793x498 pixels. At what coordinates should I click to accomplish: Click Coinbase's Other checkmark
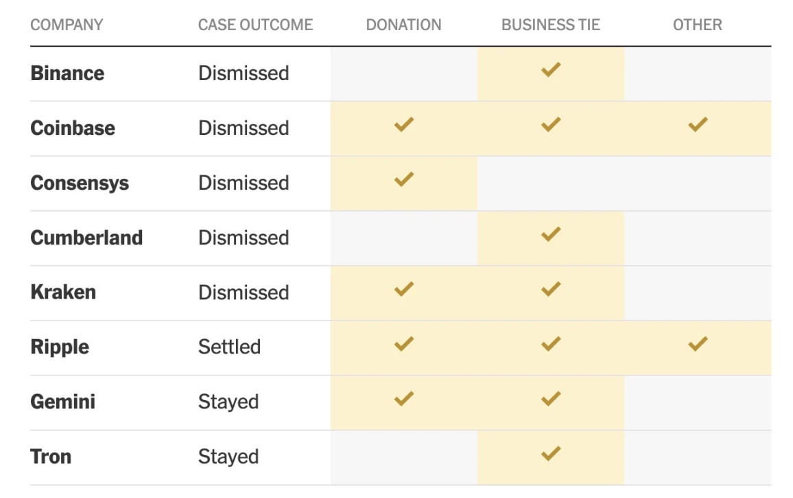(698, 125)
